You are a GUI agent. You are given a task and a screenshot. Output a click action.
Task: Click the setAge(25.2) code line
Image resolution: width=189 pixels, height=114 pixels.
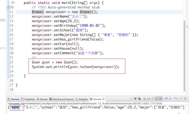tap(56, 21)
